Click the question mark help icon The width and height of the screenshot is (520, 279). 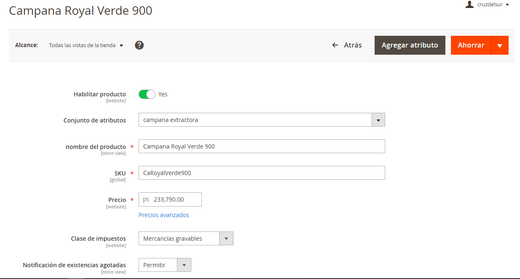139,45
